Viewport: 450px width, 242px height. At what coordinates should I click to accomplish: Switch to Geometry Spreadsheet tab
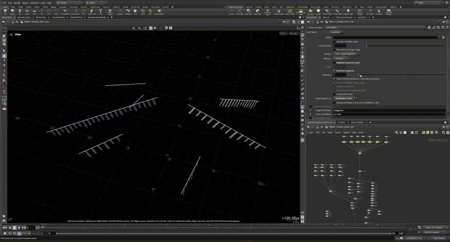[97, 17]
